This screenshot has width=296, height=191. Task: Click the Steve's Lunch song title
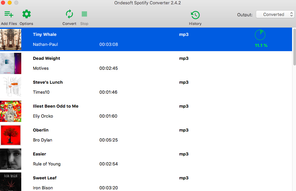click(48, 82)
